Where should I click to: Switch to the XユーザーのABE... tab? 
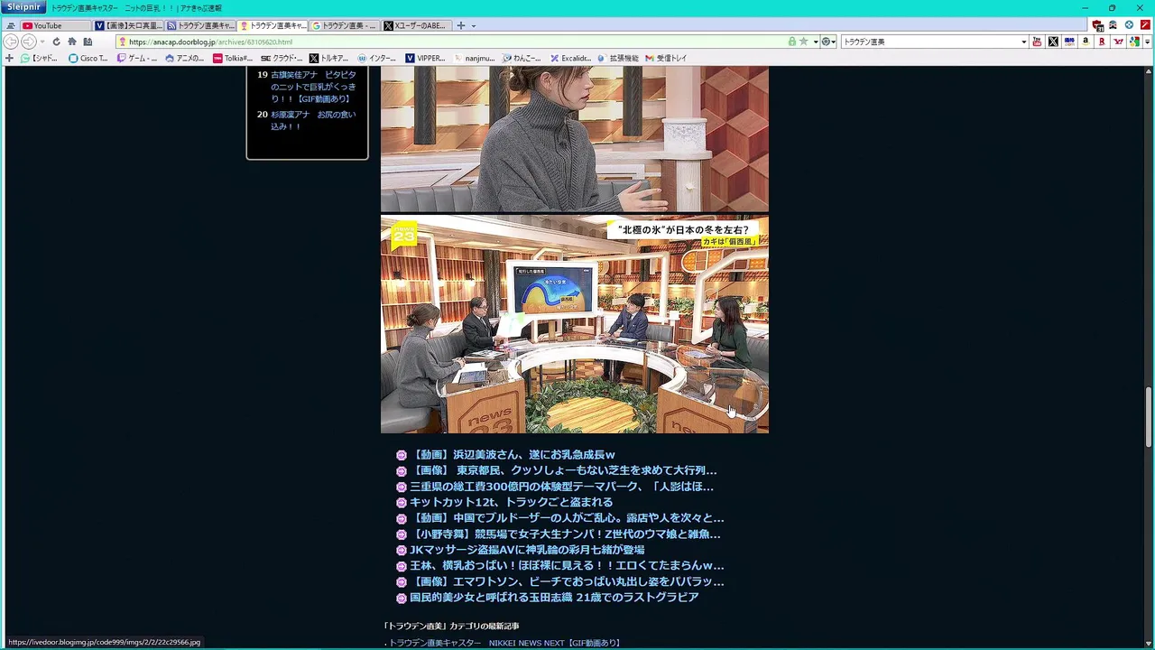click(x=415, y=25)
